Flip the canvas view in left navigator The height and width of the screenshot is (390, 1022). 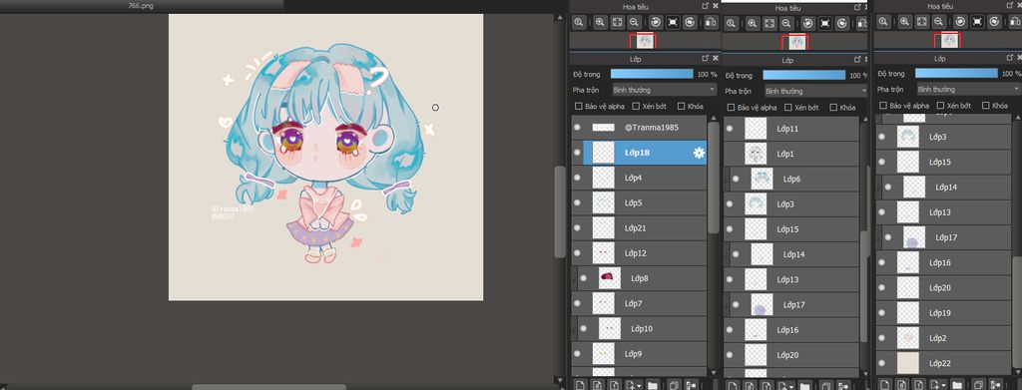point(711,22)
